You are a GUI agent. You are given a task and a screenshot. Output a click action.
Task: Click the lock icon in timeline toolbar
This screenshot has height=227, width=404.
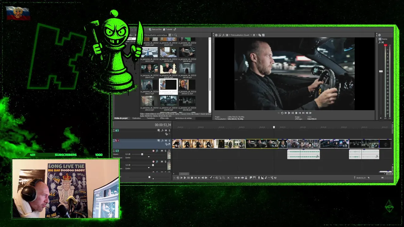click(x=246, y=178)
